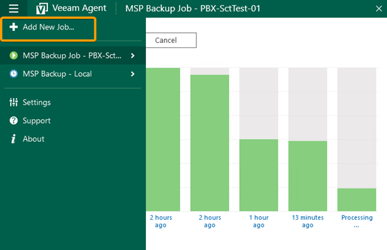Open About from the side menu

(33, 139)
